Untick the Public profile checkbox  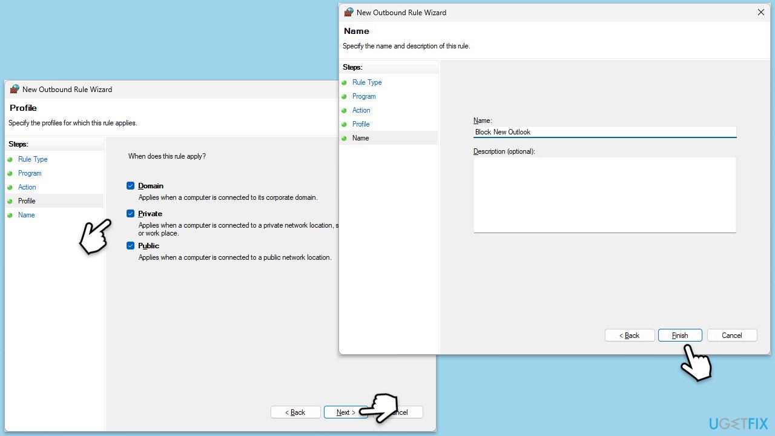pos(130,246)
